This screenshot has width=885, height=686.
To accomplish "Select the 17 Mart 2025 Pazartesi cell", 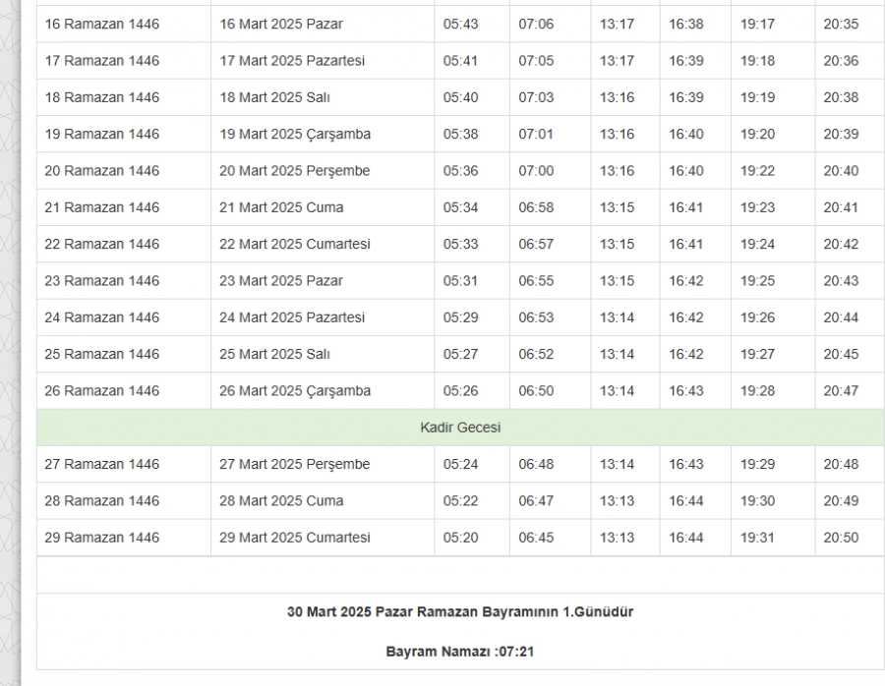I will click(292, 61).
